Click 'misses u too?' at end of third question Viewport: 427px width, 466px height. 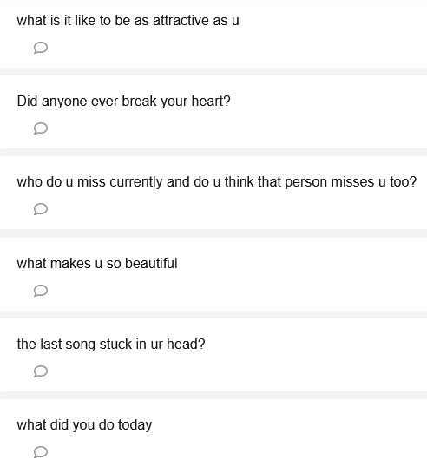pos(374,182)
